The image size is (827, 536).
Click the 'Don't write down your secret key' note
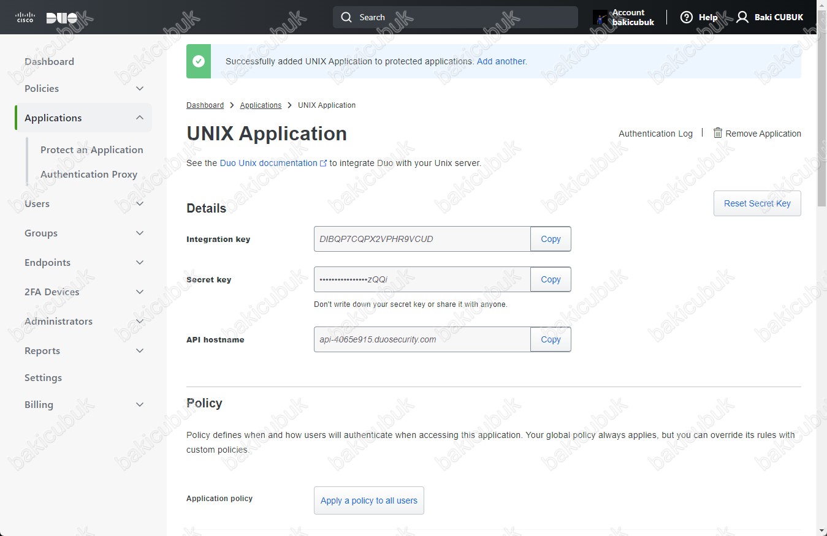(411, 304)
